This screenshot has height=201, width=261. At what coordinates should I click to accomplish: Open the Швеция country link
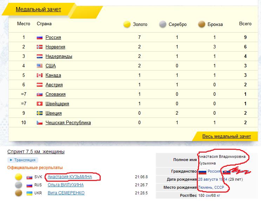[x=54, y=113]
